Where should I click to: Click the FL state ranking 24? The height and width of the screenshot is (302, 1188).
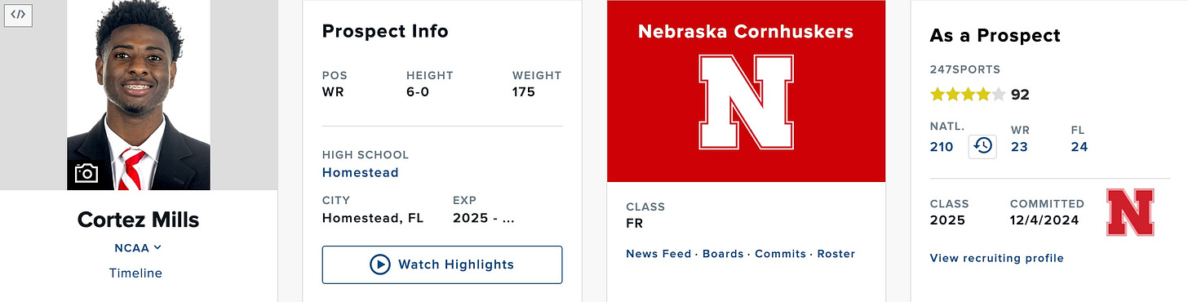point(1079,147)
